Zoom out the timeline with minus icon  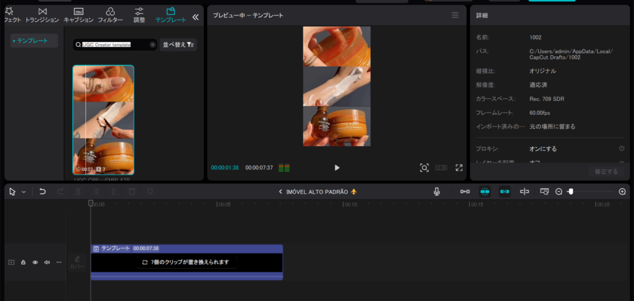click(559, 192)
